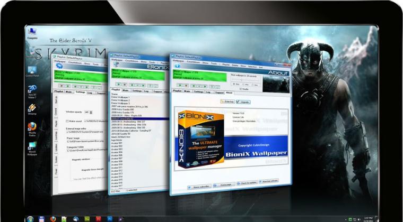Click the header icon in the middle playlist window
Screen dimensions: 403x222
pyautogui.click(x=116, y=64)
